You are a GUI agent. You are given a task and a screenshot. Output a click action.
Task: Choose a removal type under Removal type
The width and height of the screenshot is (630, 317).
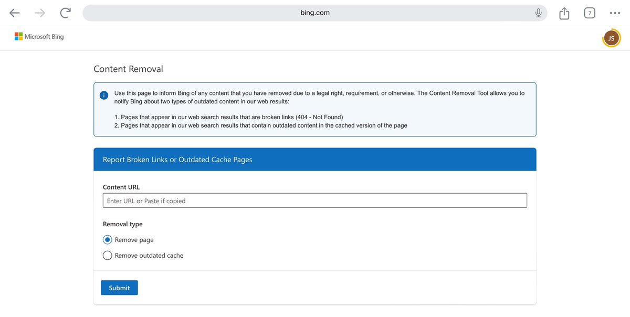pos(107,239)
